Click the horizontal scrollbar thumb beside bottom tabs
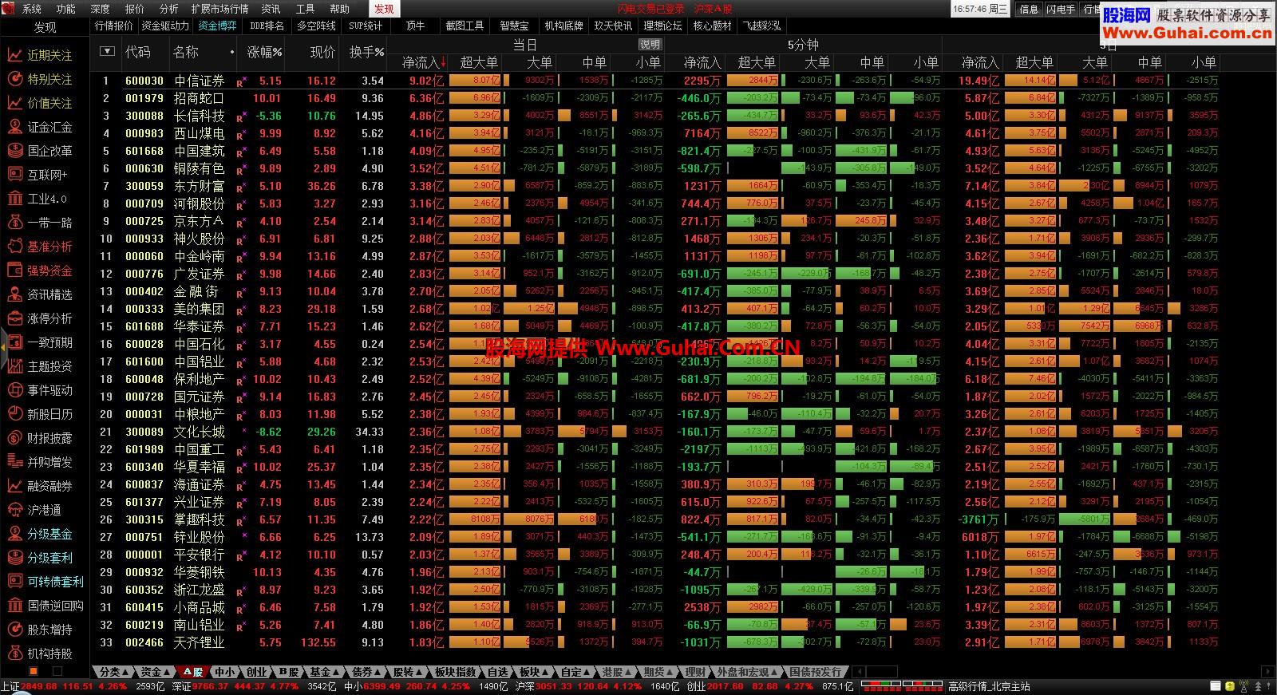1277x695 pixels. [880, 673]
